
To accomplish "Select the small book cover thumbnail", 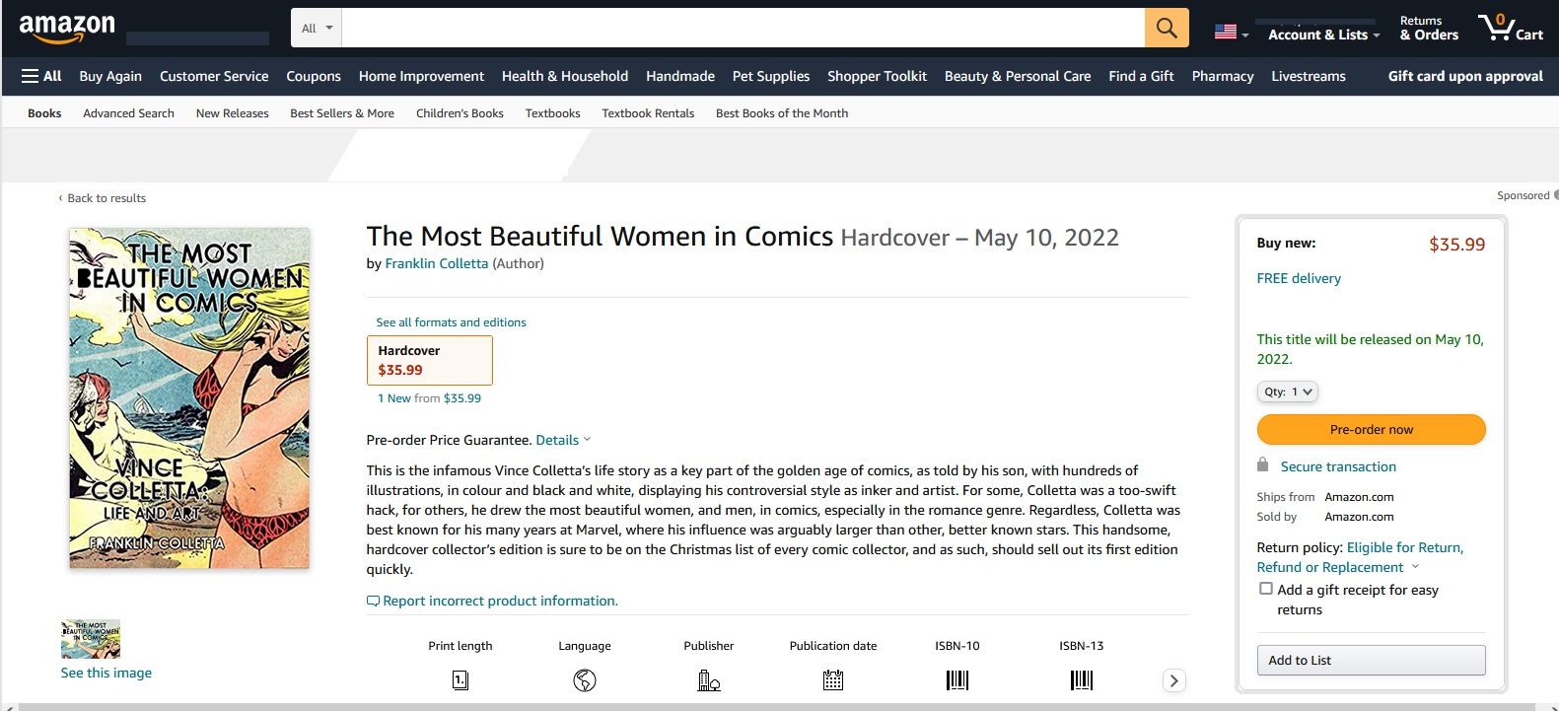I will pyautogui.click(x=91, y=639).
